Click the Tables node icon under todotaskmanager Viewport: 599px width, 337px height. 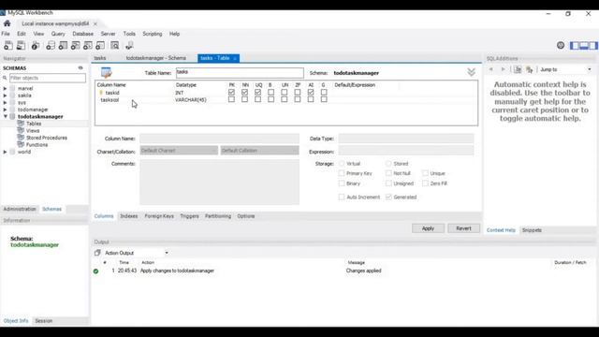[21, 124]
